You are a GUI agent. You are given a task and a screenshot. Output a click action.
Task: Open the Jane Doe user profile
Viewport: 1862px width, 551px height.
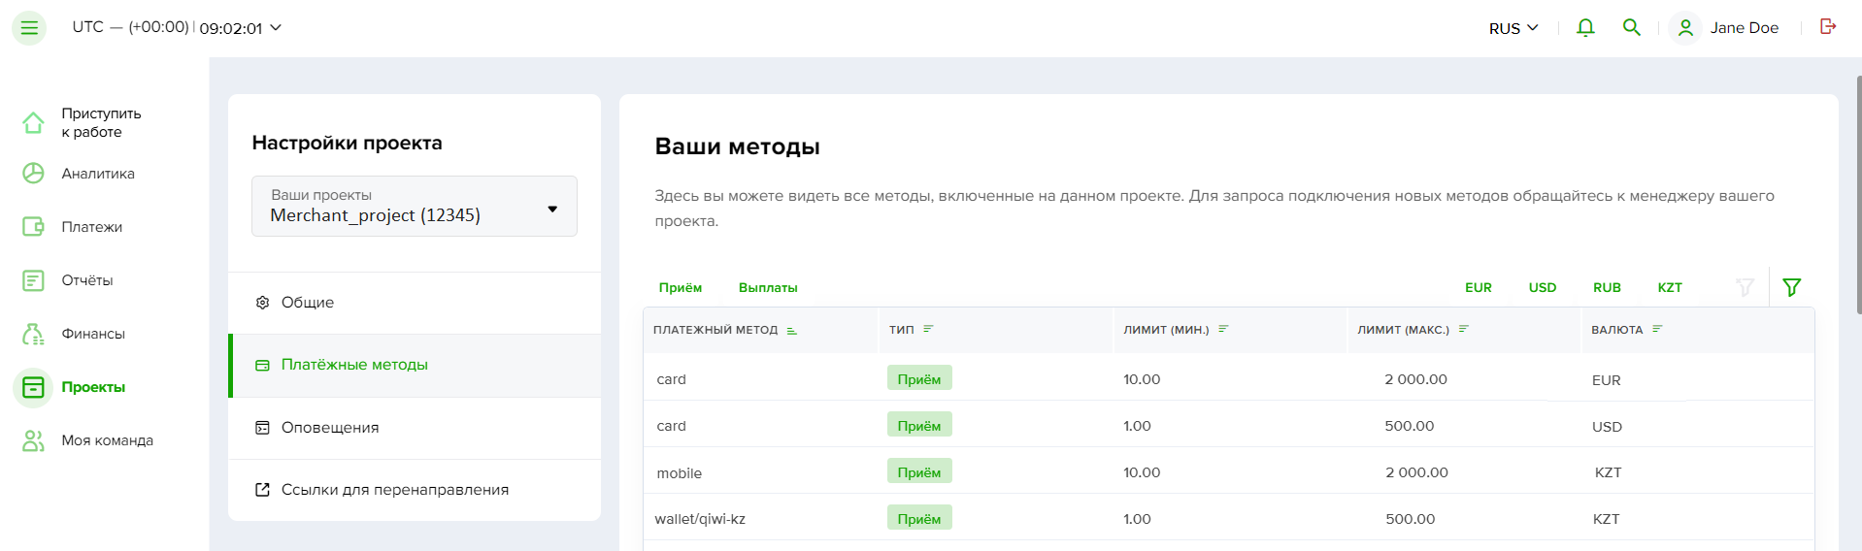1727,28
